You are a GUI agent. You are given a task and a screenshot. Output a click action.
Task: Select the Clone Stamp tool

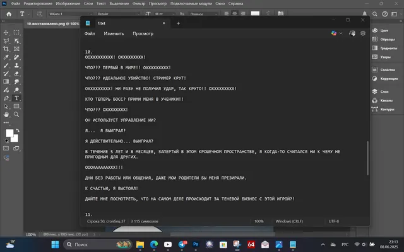pos(16,66)
